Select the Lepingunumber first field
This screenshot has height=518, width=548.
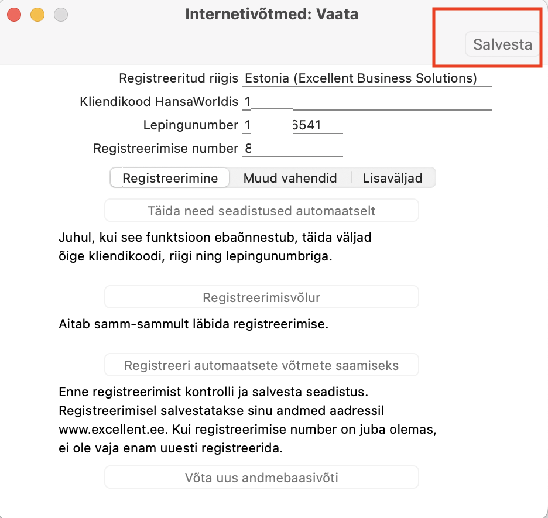246,125
